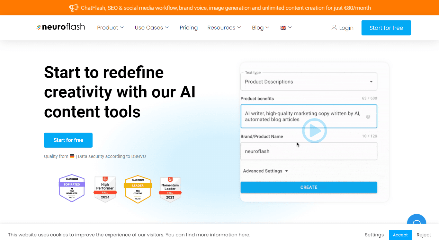
Task: Go to the Pricing page
Action: 189,28
